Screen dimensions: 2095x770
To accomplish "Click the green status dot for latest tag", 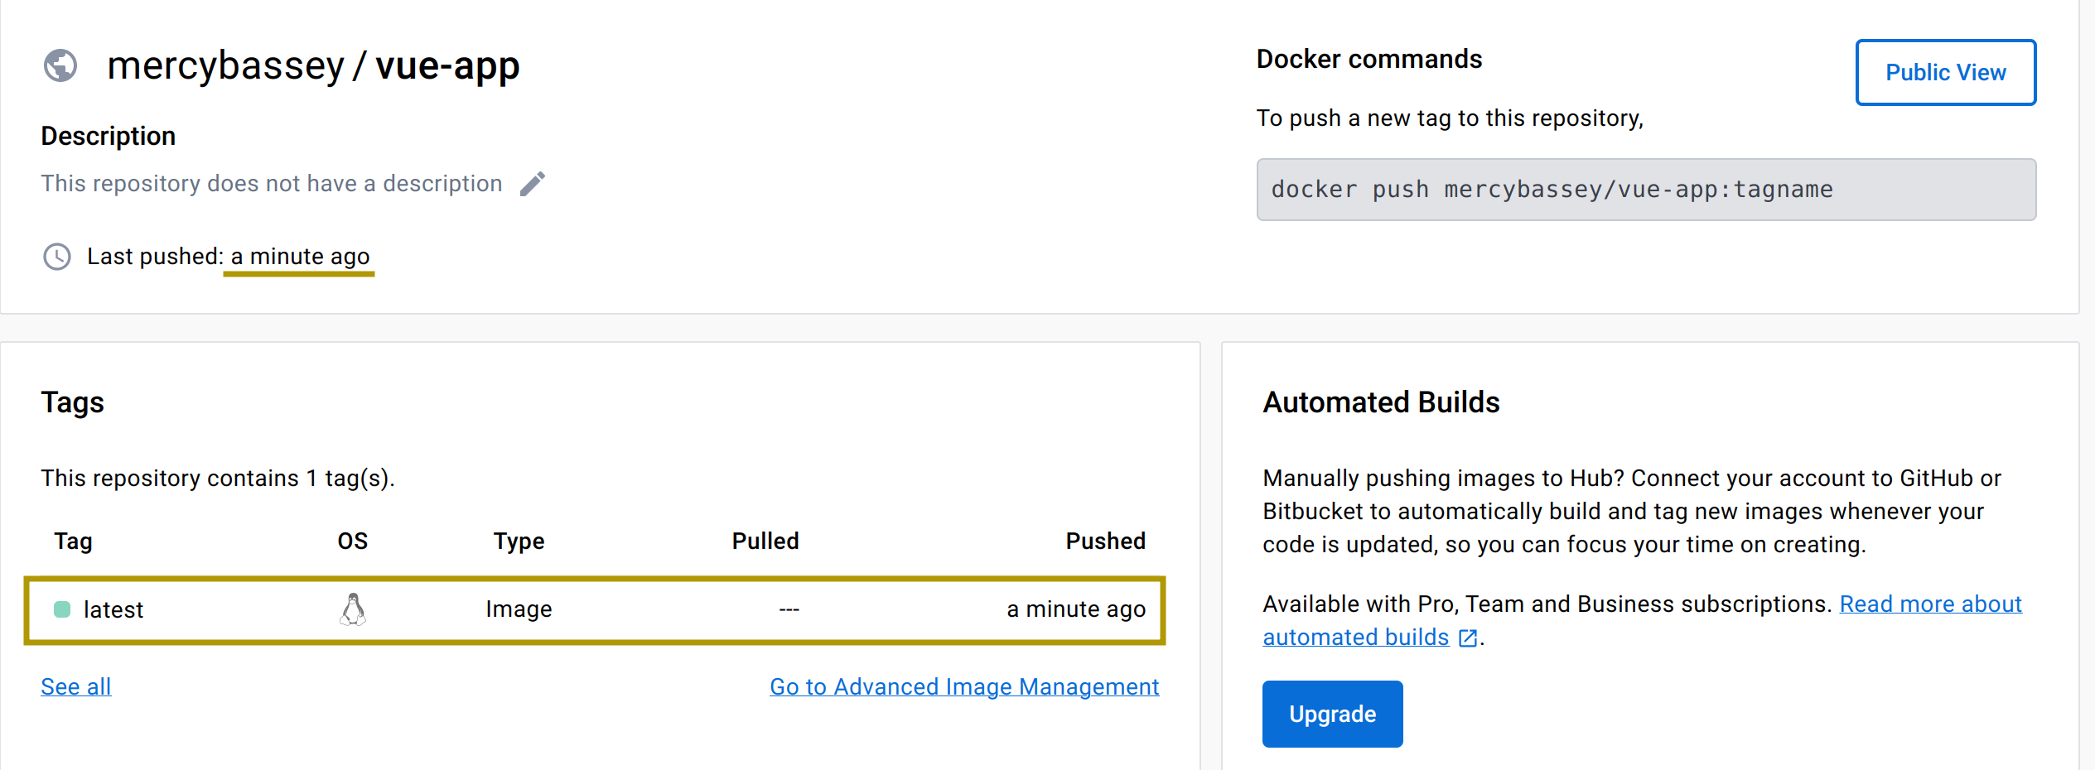I will pyautogui.click(x=62, y=609).
